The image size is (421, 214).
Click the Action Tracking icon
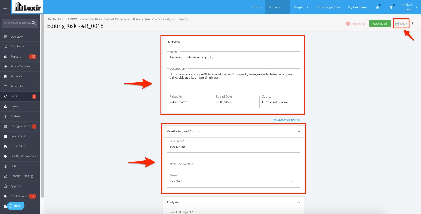[5, 66]
